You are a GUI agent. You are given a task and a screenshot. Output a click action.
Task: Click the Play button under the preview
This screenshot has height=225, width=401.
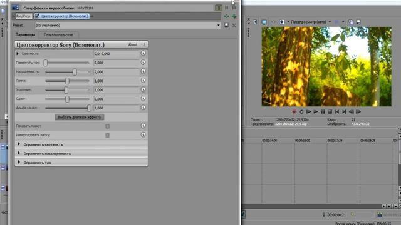pyautogui.click(x=316, y=111)
